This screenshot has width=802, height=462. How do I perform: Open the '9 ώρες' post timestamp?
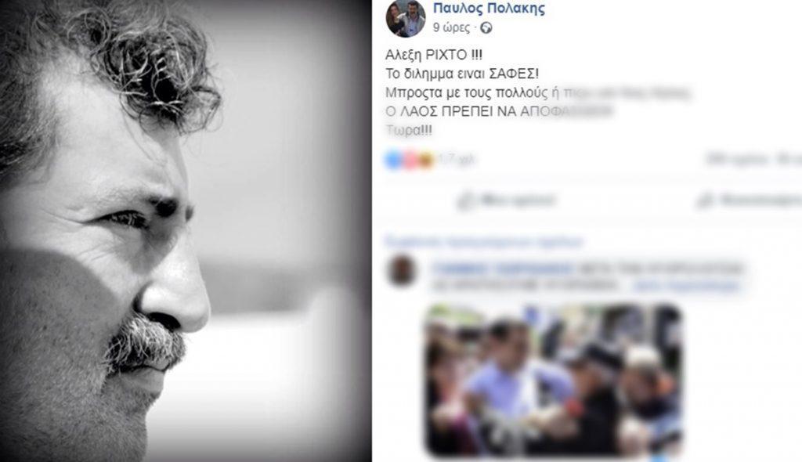click(451, 27)
